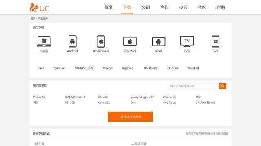Select the Symbian platform link
The width and height of the screenshot is (261, 146).
click(x=60, y=68)
